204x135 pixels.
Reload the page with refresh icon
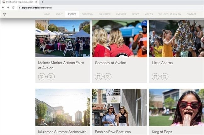coord(13,8)
